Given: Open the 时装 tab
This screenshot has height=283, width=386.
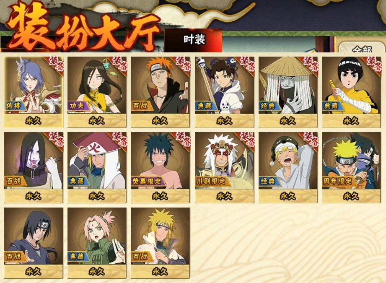Looking at the screenshot, I should [194, 40].
